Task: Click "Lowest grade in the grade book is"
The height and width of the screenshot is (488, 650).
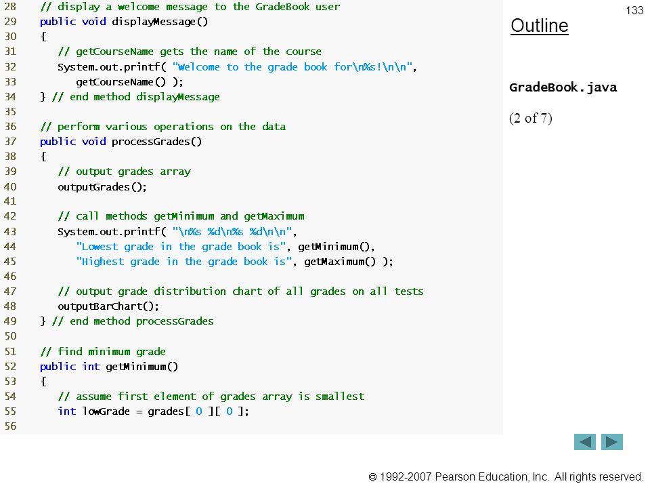Action: [181, 247]
